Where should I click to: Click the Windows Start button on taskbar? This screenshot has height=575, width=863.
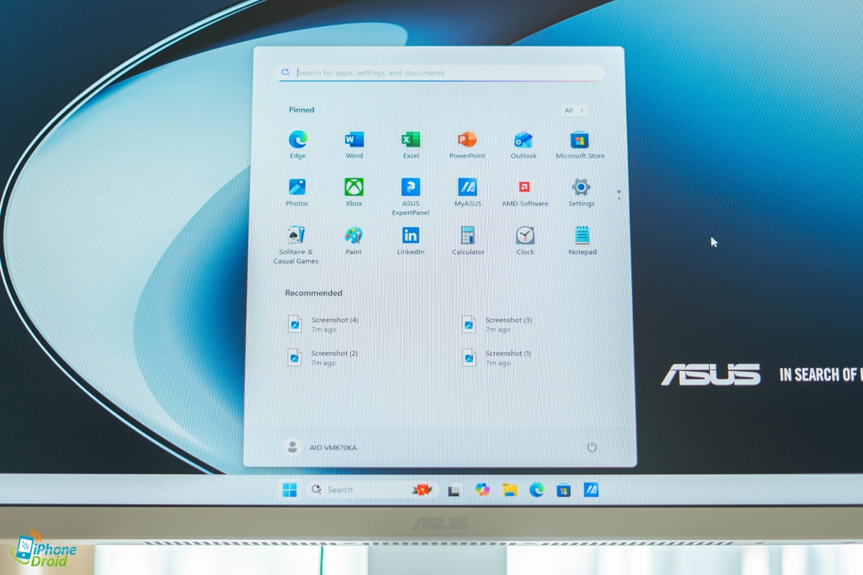[290, 490]
